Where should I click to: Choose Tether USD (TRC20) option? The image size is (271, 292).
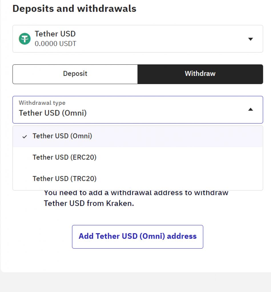coord(138,179)
